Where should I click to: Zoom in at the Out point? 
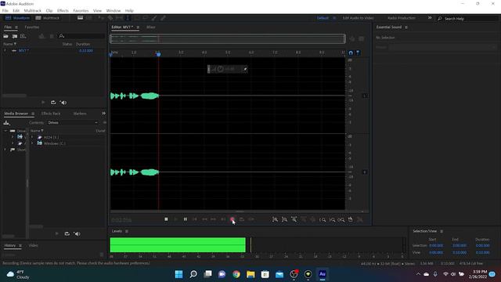point(332,219)
